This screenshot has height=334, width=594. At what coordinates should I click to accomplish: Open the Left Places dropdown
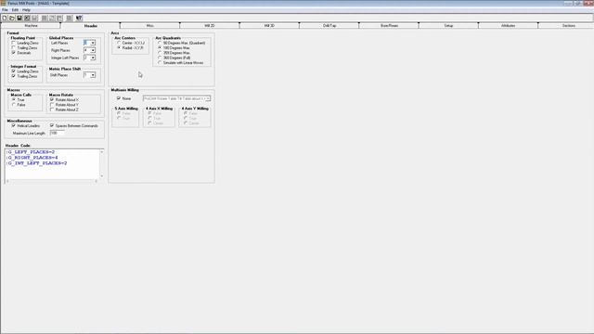click(93, 43)
